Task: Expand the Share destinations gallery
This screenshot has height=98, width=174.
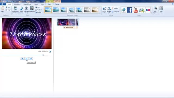Action: click(x=152, y=12)
